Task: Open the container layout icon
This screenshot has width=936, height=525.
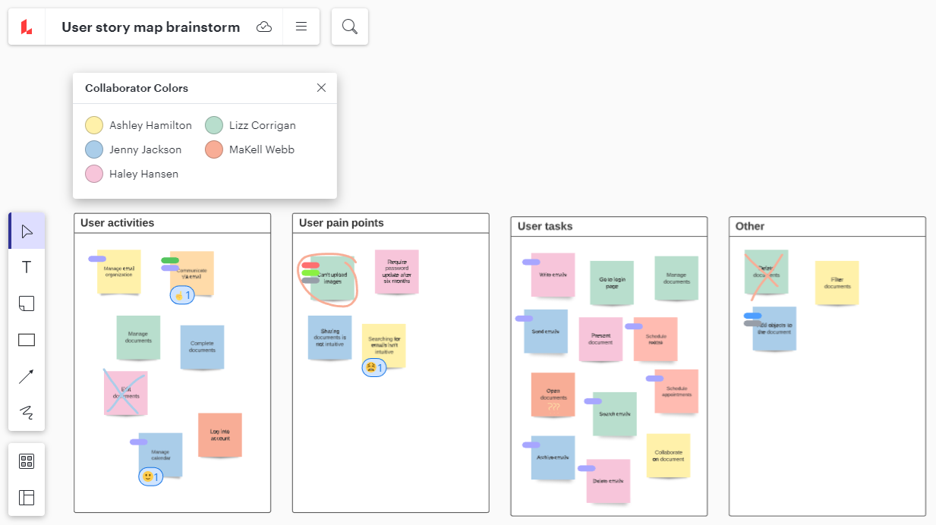Action: (x=27, y=498)
